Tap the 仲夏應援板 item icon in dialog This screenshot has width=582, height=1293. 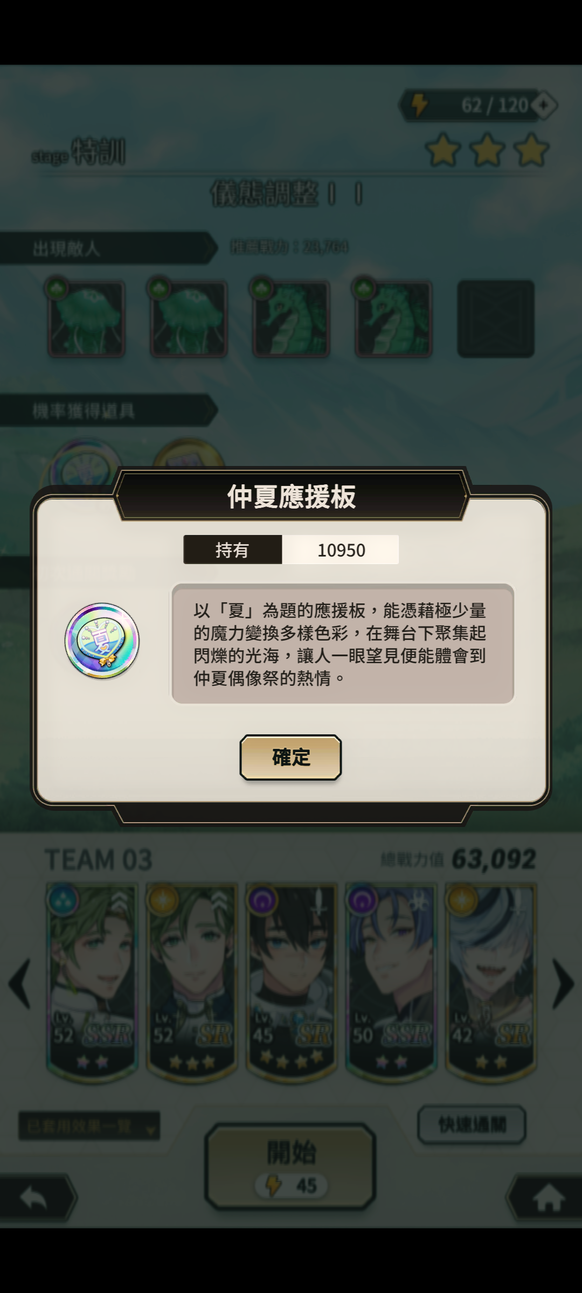tap(102, 641)
